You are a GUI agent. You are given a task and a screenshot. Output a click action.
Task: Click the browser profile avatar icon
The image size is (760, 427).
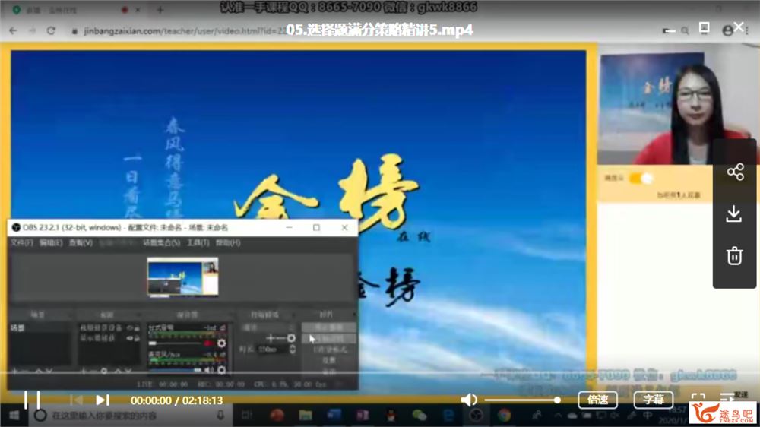[x=727, y=30]
